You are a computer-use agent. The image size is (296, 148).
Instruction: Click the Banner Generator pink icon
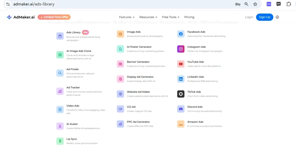[121, 64]
